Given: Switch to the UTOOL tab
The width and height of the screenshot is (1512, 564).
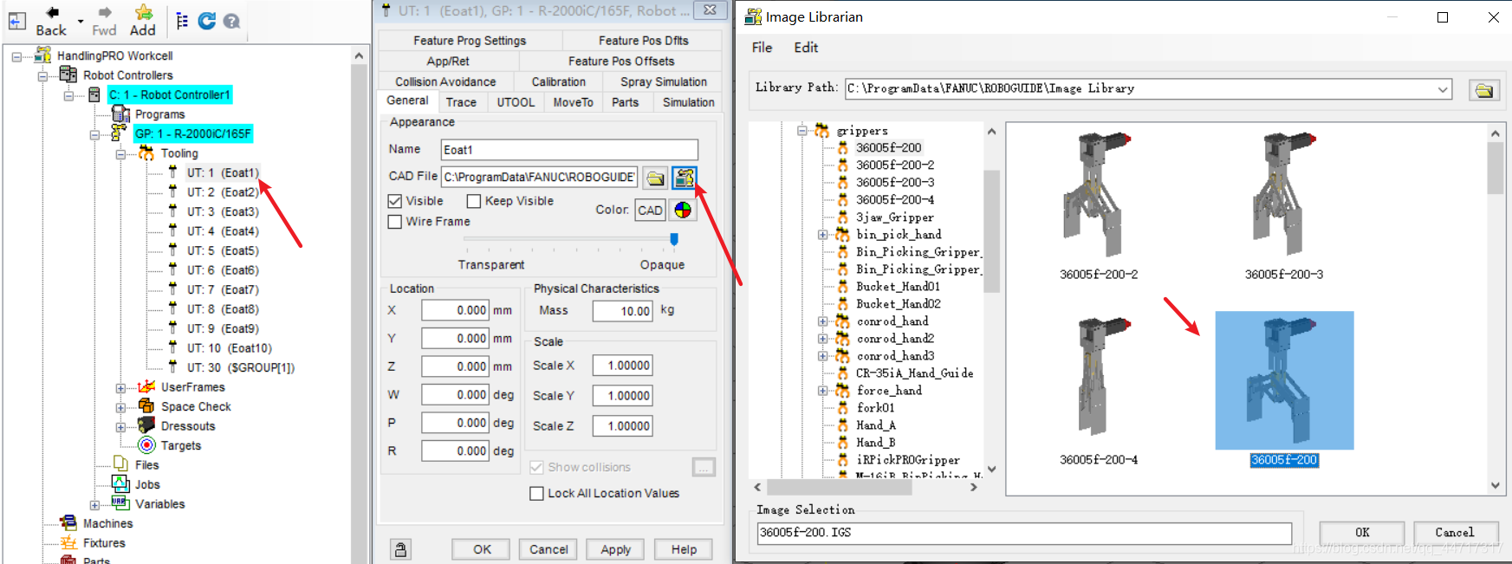Looking at the screenshot, I should tap(516, 102).
